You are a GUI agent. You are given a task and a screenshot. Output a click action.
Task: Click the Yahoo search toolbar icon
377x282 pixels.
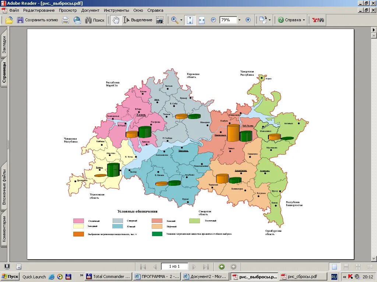318,20
